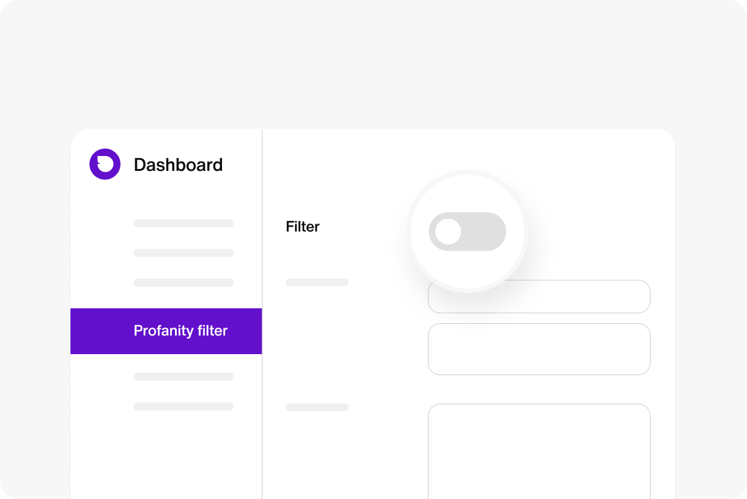Click the gray placeholder label beside the short field
The image size is (747, 499).
(317, 282)
